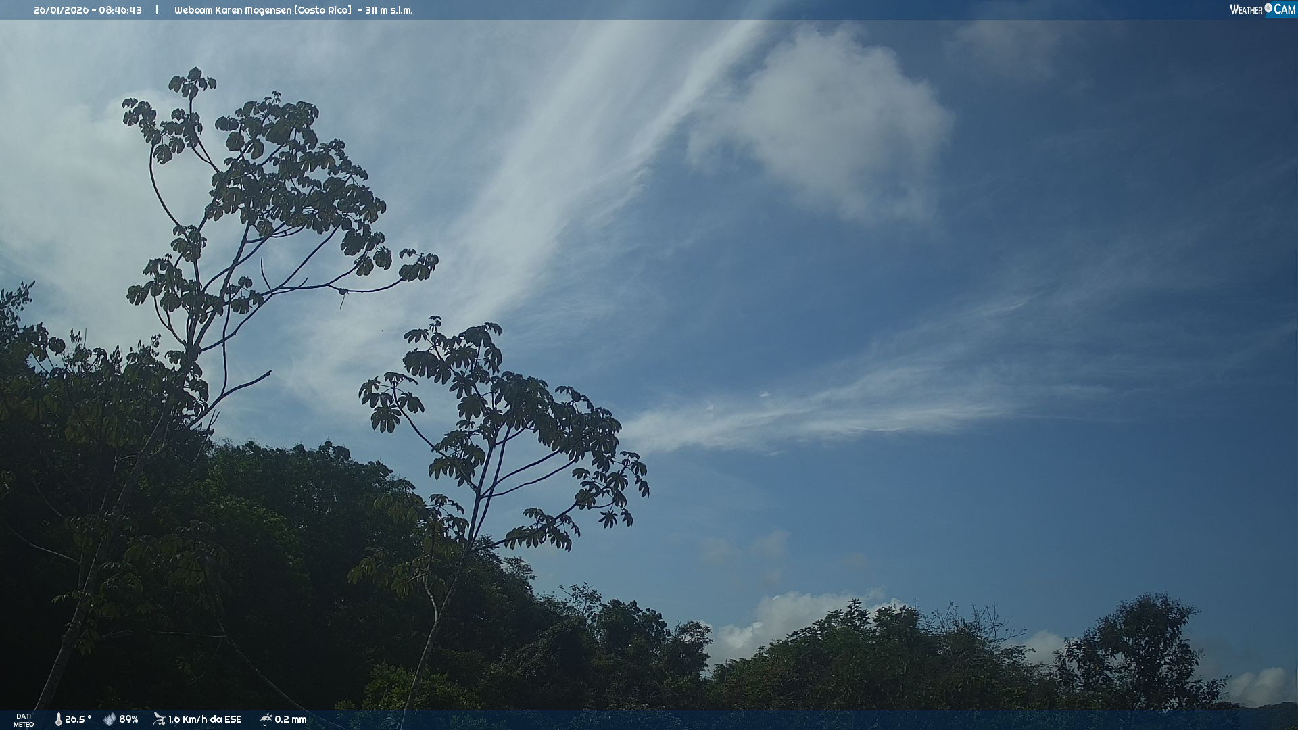Click the 0.2 mm rainfall value
The width and height of the screenshot is (1298, 730).
[291, 719]
